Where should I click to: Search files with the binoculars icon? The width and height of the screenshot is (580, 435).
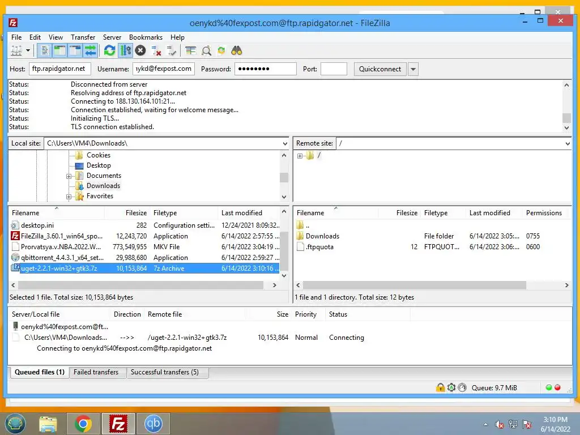[x=236, y=50]
